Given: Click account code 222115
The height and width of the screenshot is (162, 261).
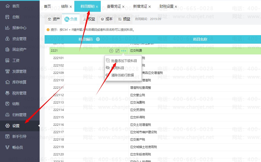Looking at the screenshot, I should click(58, 117).
